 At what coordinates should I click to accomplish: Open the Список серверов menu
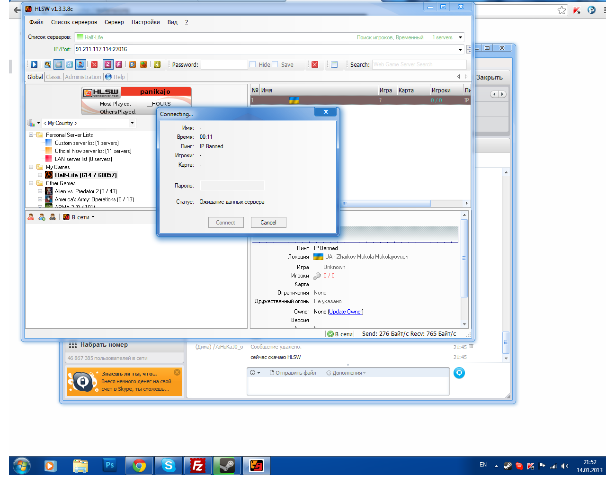click(74, 22)
